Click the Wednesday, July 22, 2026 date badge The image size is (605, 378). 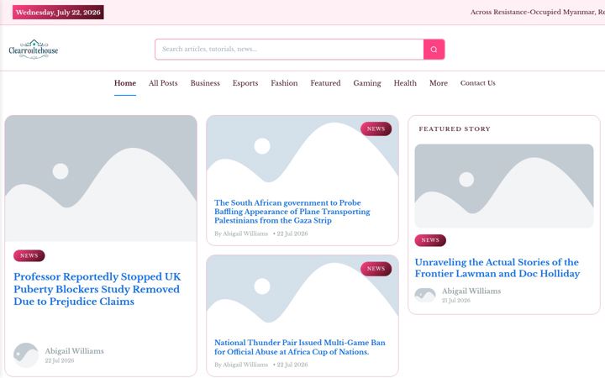point(58,13)
